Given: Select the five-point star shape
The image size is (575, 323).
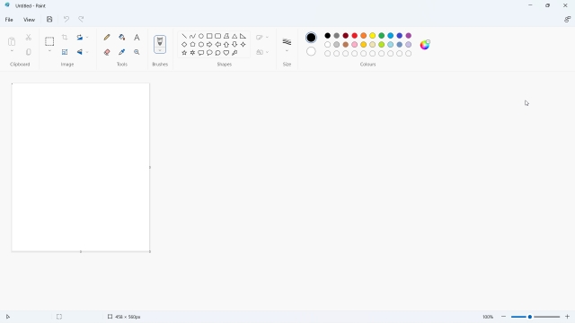Looking at the screenshot, I should click(x=184, y=53).
